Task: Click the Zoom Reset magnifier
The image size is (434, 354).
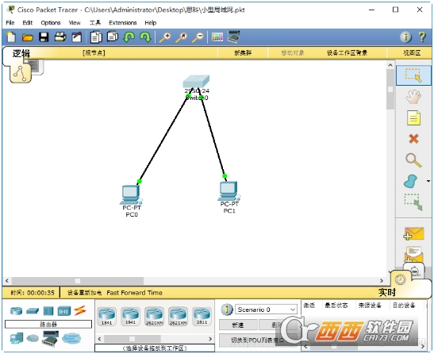Action: [182, 37]
